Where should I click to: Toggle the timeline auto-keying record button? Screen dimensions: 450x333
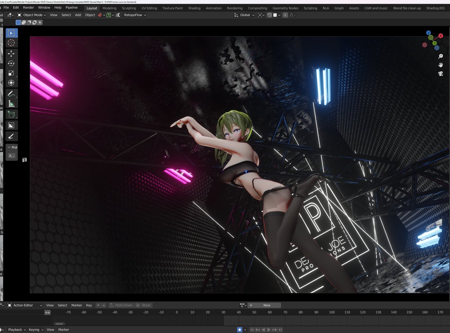240,330
